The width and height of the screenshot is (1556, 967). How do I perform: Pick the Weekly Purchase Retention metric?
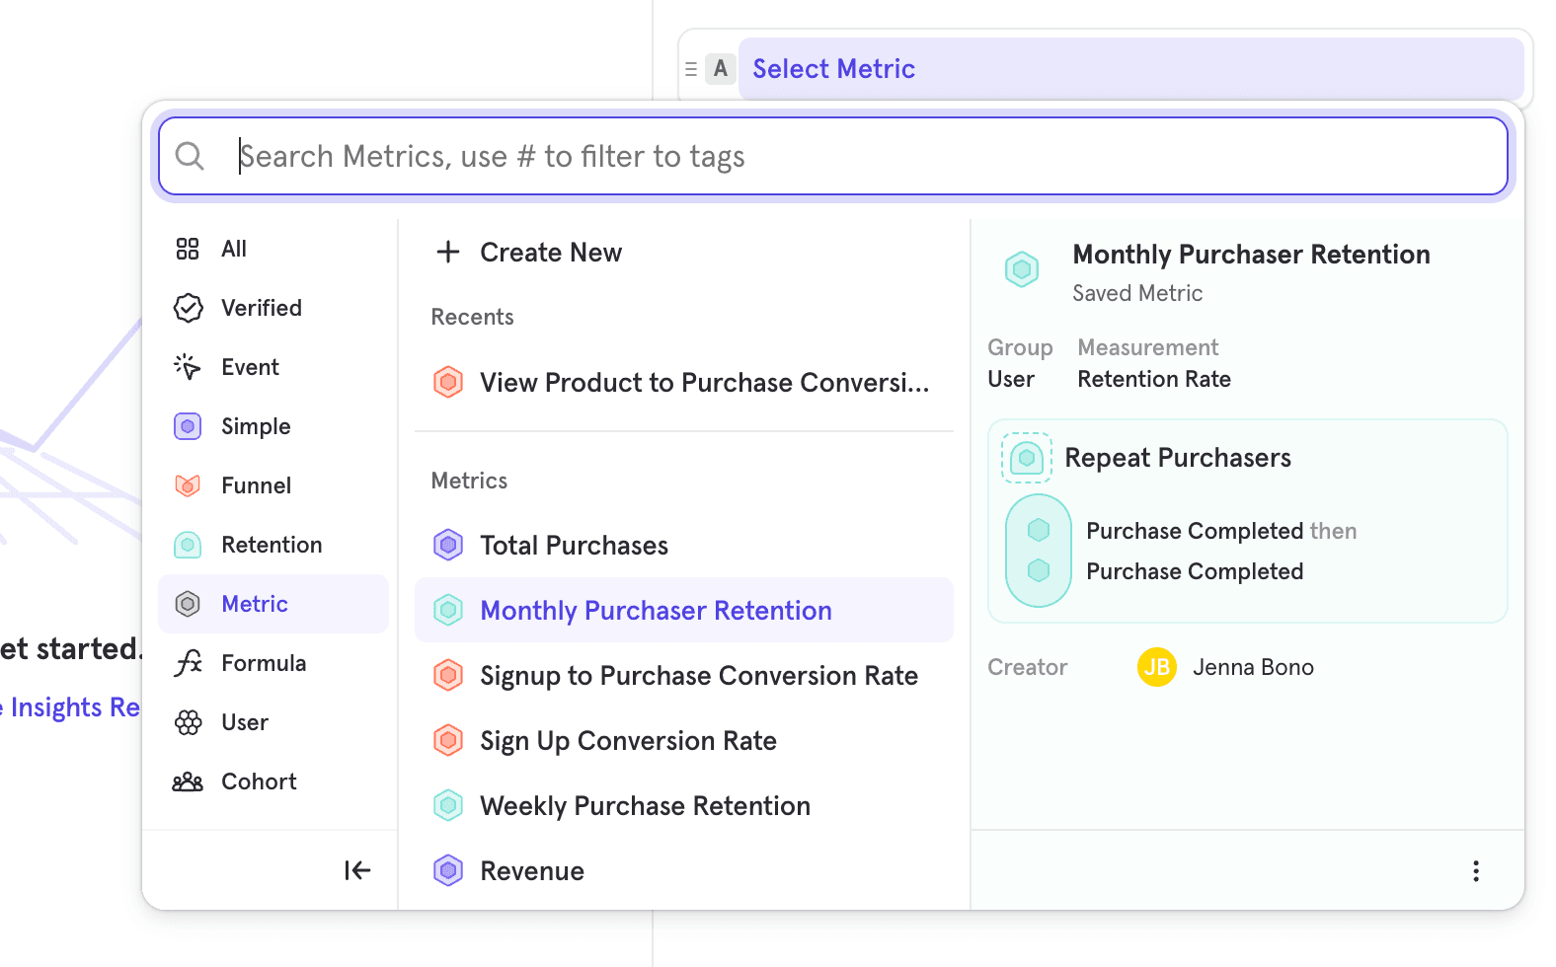pyautogui.click(x=645, y=806)
